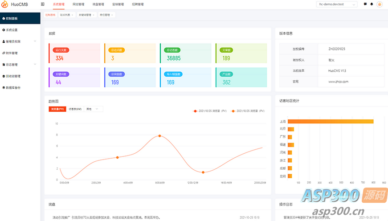Switch the chart to 访客数(UV)

tap(75, 109)
